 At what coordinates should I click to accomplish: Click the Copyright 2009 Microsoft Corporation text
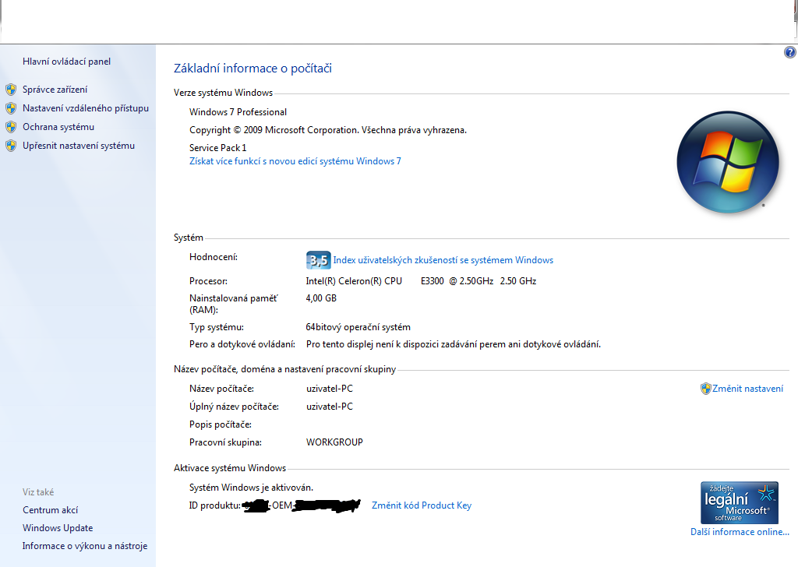[328, 130]
